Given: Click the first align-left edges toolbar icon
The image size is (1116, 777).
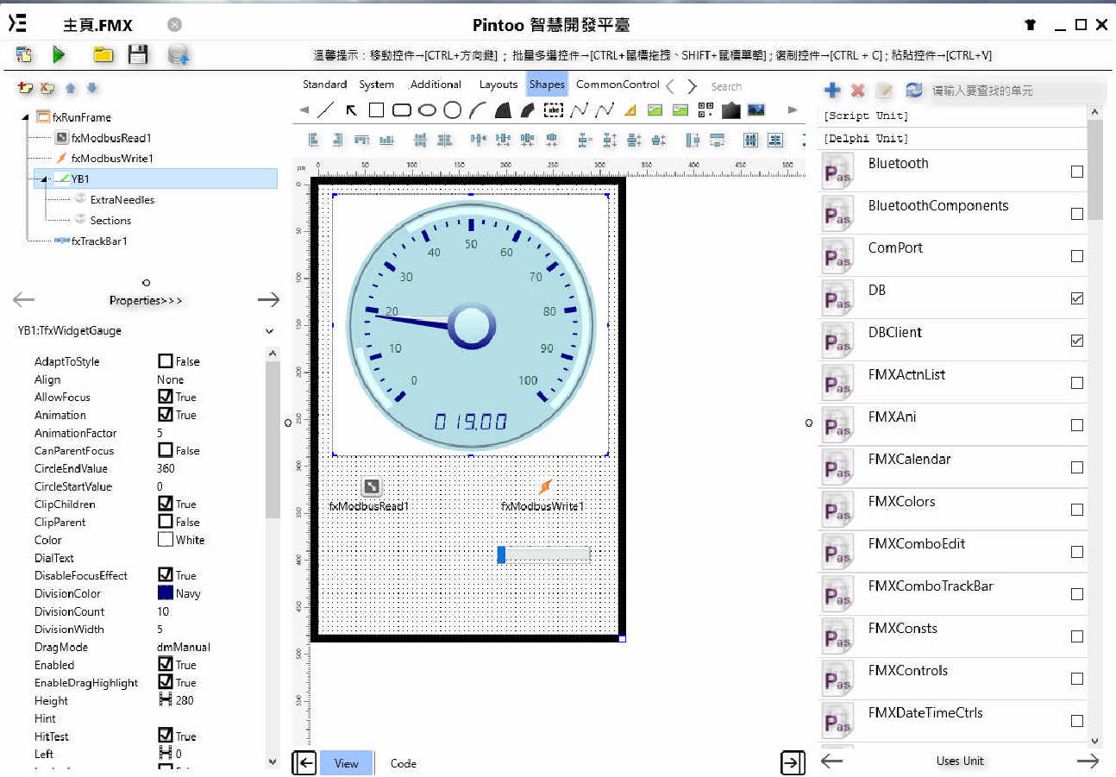Looking at the screenshot, I should point(314,140).
